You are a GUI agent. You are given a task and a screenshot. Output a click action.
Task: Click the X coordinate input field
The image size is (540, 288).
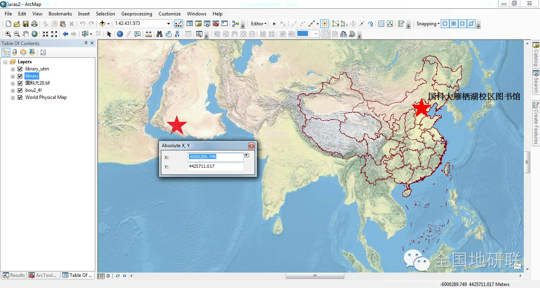[215, 157]
